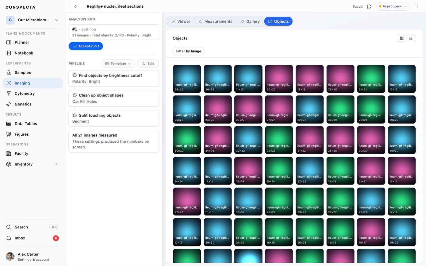
Task: Open the 19×19 green object thumbnail
Action: tap(340, 171)
